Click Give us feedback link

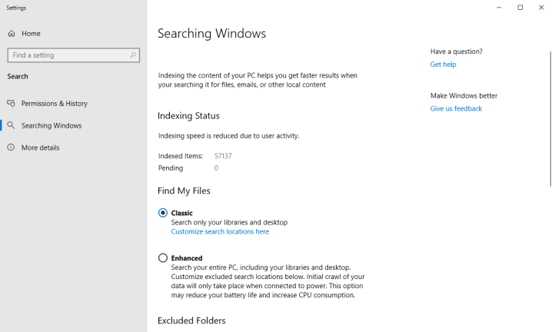(456, 109)
